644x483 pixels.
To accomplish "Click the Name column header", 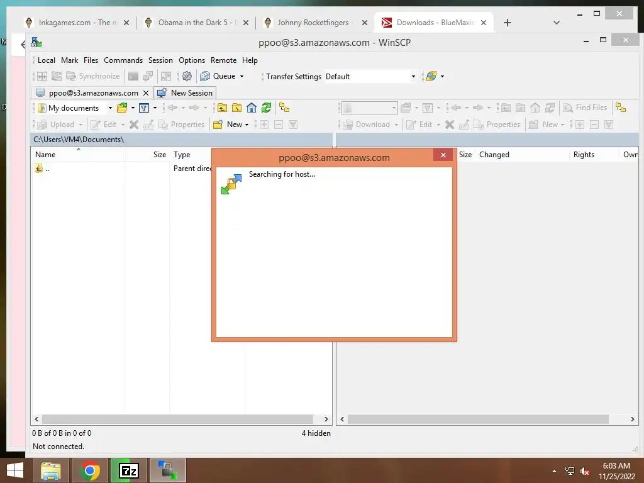I will [x=78, y=155].
